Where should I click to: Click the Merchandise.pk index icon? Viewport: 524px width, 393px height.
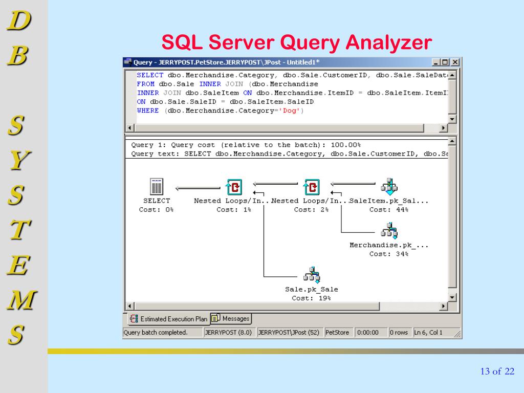coord(389,231)
